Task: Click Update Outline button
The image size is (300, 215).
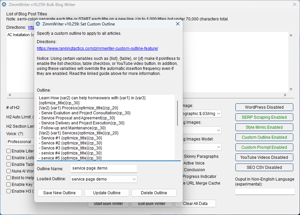Action: pyautogui.click(x=107, y=193)
